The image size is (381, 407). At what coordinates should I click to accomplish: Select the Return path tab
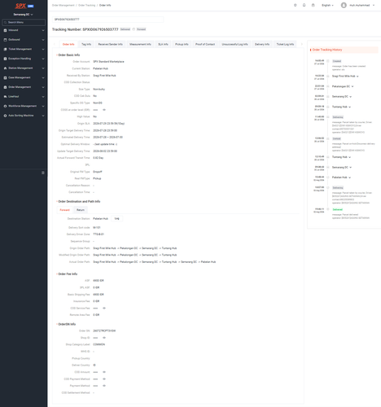coord(81,210)
